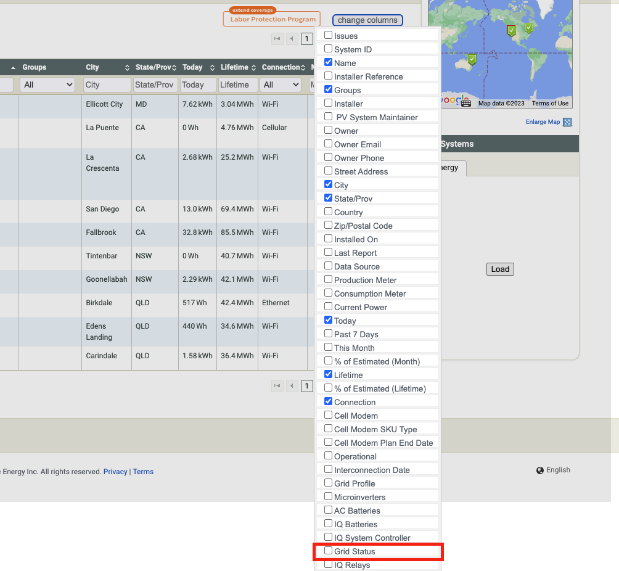This screenshot has width=619, height=571.
Task: Uncheck the Today column checkbox
Action: (328, 319)
